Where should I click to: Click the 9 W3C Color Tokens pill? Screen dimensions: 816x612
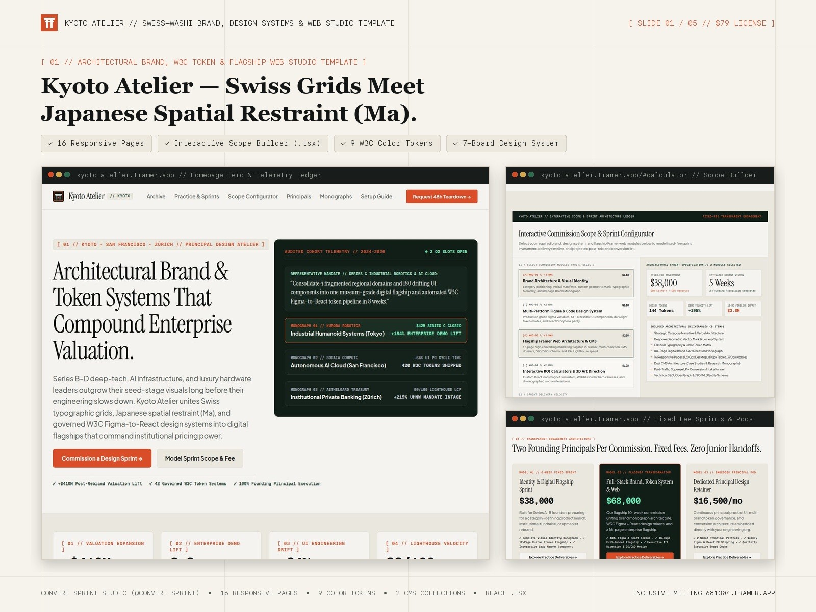[x=387, y=143]
